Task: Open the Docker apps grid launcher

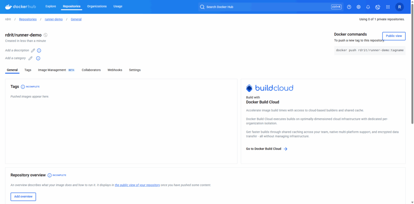Action: pos(388,7)
